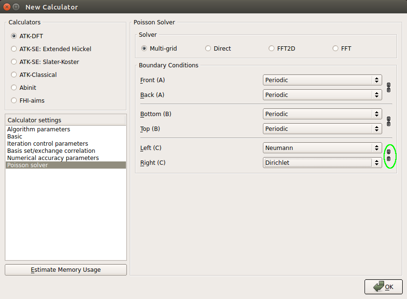
Task: Open the Left (C) Neumann dropdown
Action: [x=323, y=148]
